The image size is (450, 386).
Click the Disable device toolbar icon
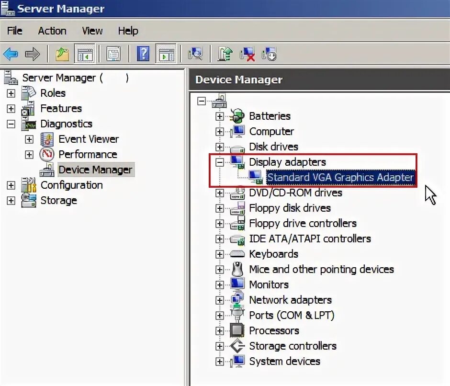269,54
